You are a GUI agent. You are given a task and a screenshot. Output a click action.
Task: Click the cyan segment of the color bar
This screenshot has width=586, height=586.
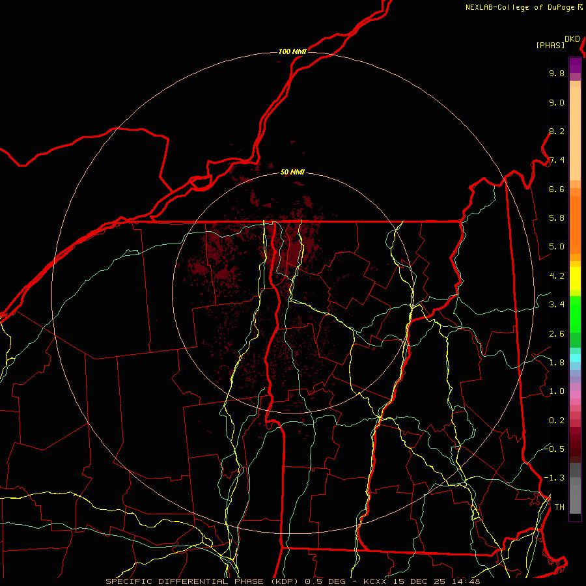click(575, 358)
